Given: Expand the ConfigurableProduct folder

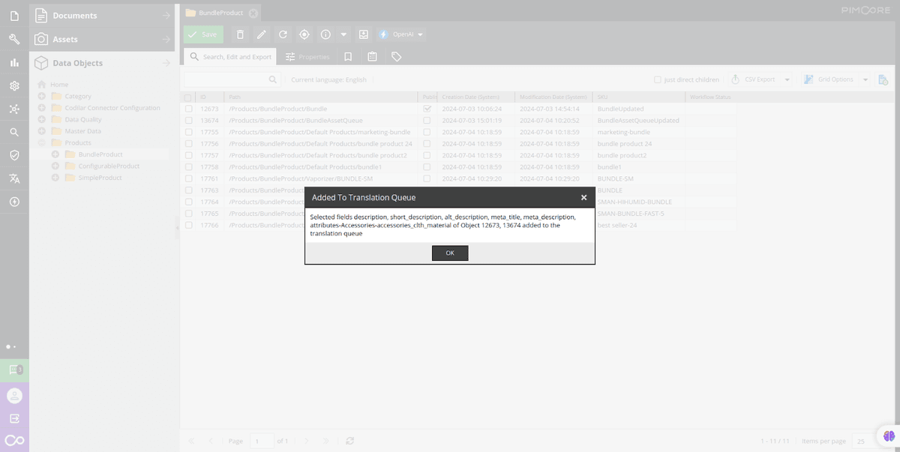Looking at the screenshot, I should pyautogui.click(x=55, y=166).
